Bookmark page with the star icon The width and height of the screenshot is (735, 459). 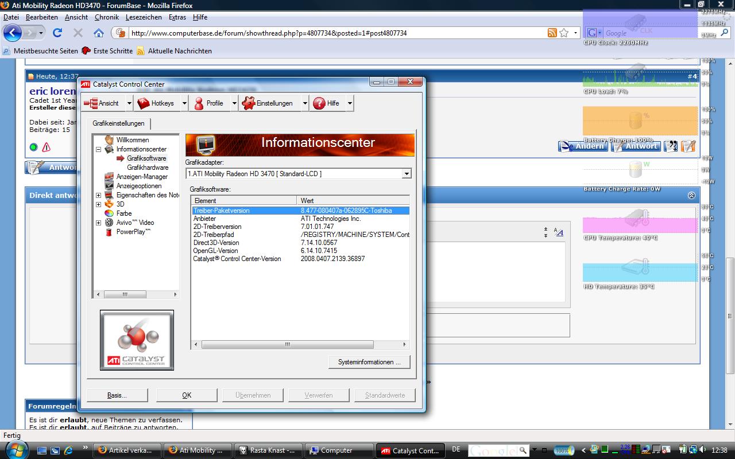[564, 33]
